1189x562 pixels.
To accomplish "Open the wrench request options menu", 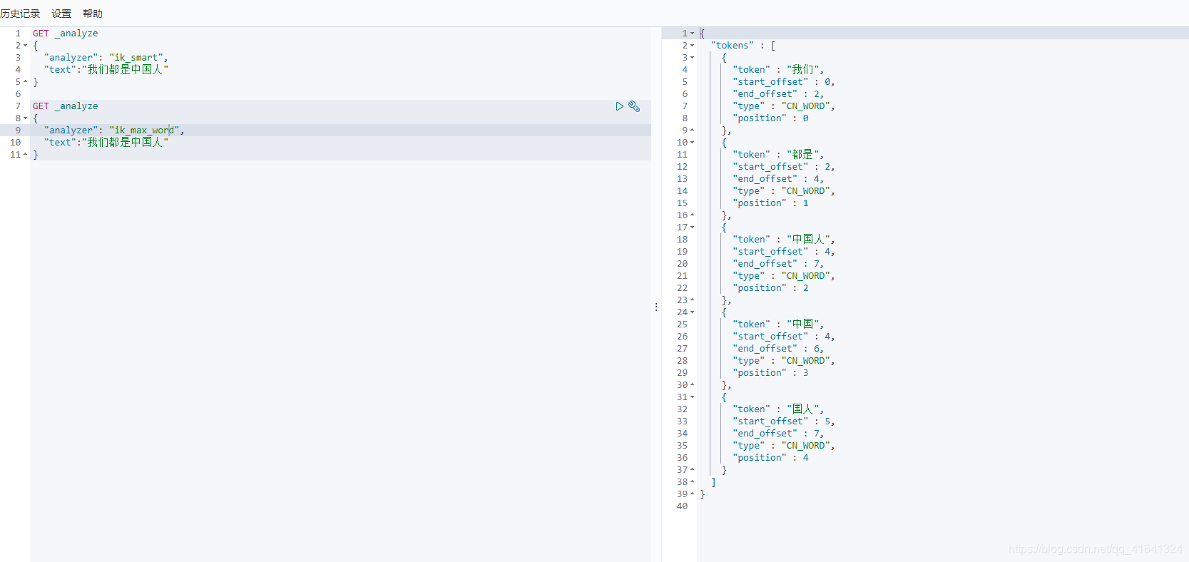I will tap(634, 106).
